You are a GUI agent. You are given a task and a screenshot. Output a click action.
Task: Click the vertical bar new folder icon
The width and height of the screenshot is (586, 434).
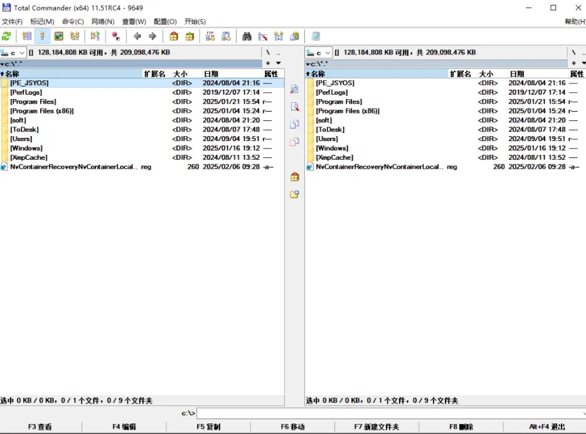pyautogui.click(x=294, y=194)
